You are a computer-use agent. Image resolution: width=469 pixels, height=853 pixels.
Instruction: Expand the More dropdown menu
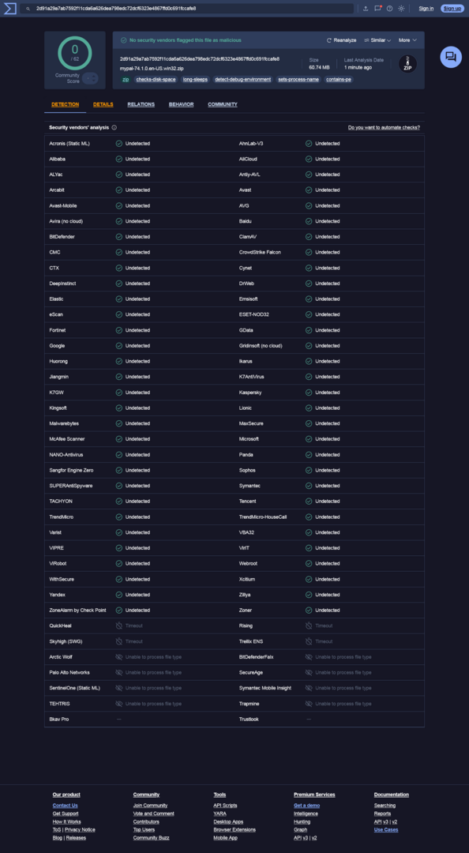click(407, 40)
